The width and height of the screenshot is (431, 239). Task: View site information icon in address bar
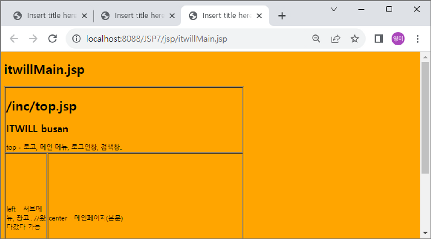click(77, 39)
